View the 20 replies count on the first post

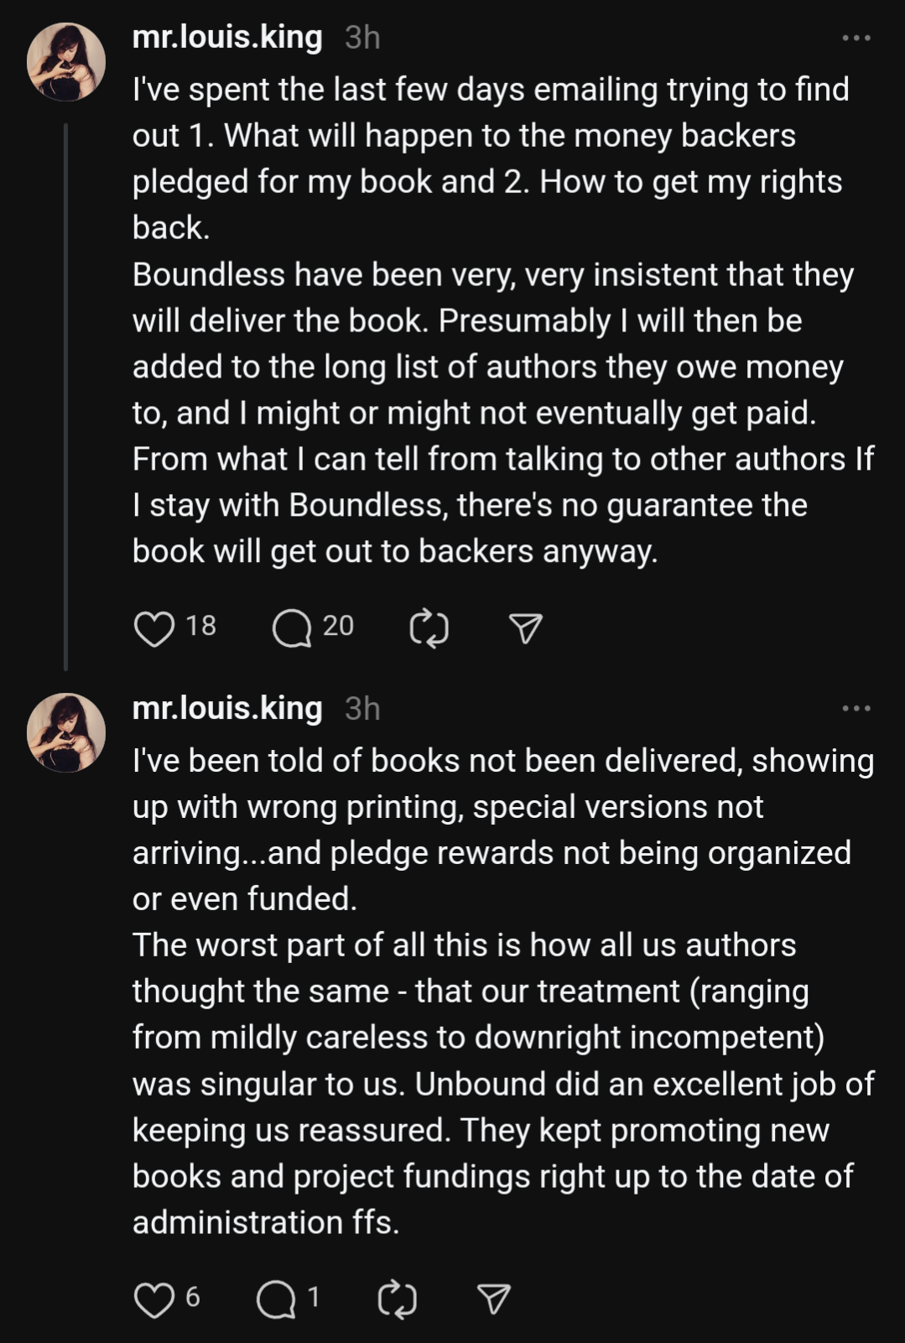pos(338,626)
